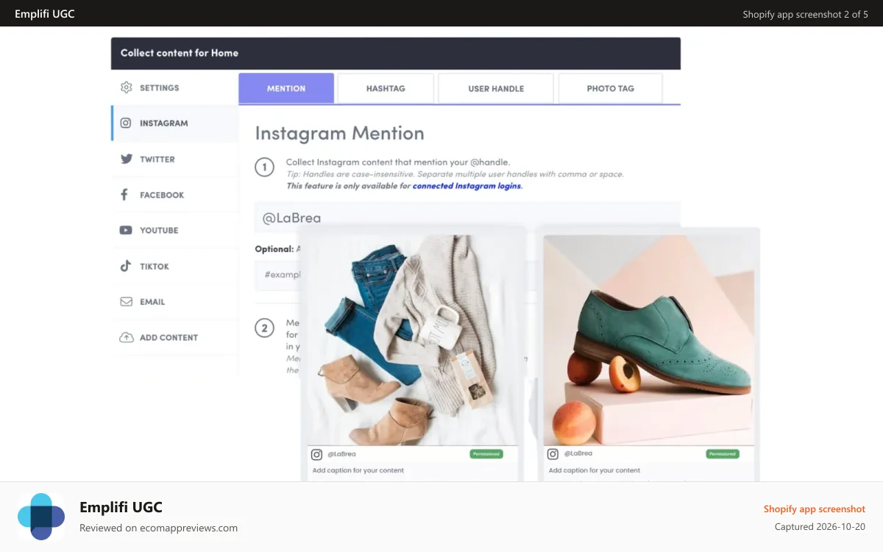Click Instagram icon under the green shoe photo
This screenshot has height=552, width=883.
(x=553, y=454)
